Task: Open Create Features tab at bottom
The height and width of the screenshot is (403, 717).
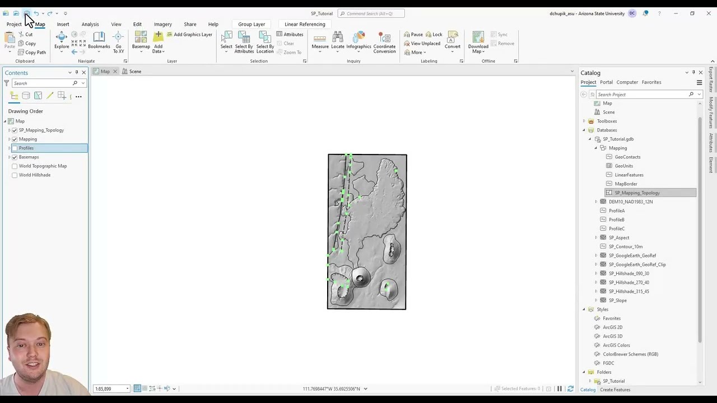Action: (x=615, y=390)
